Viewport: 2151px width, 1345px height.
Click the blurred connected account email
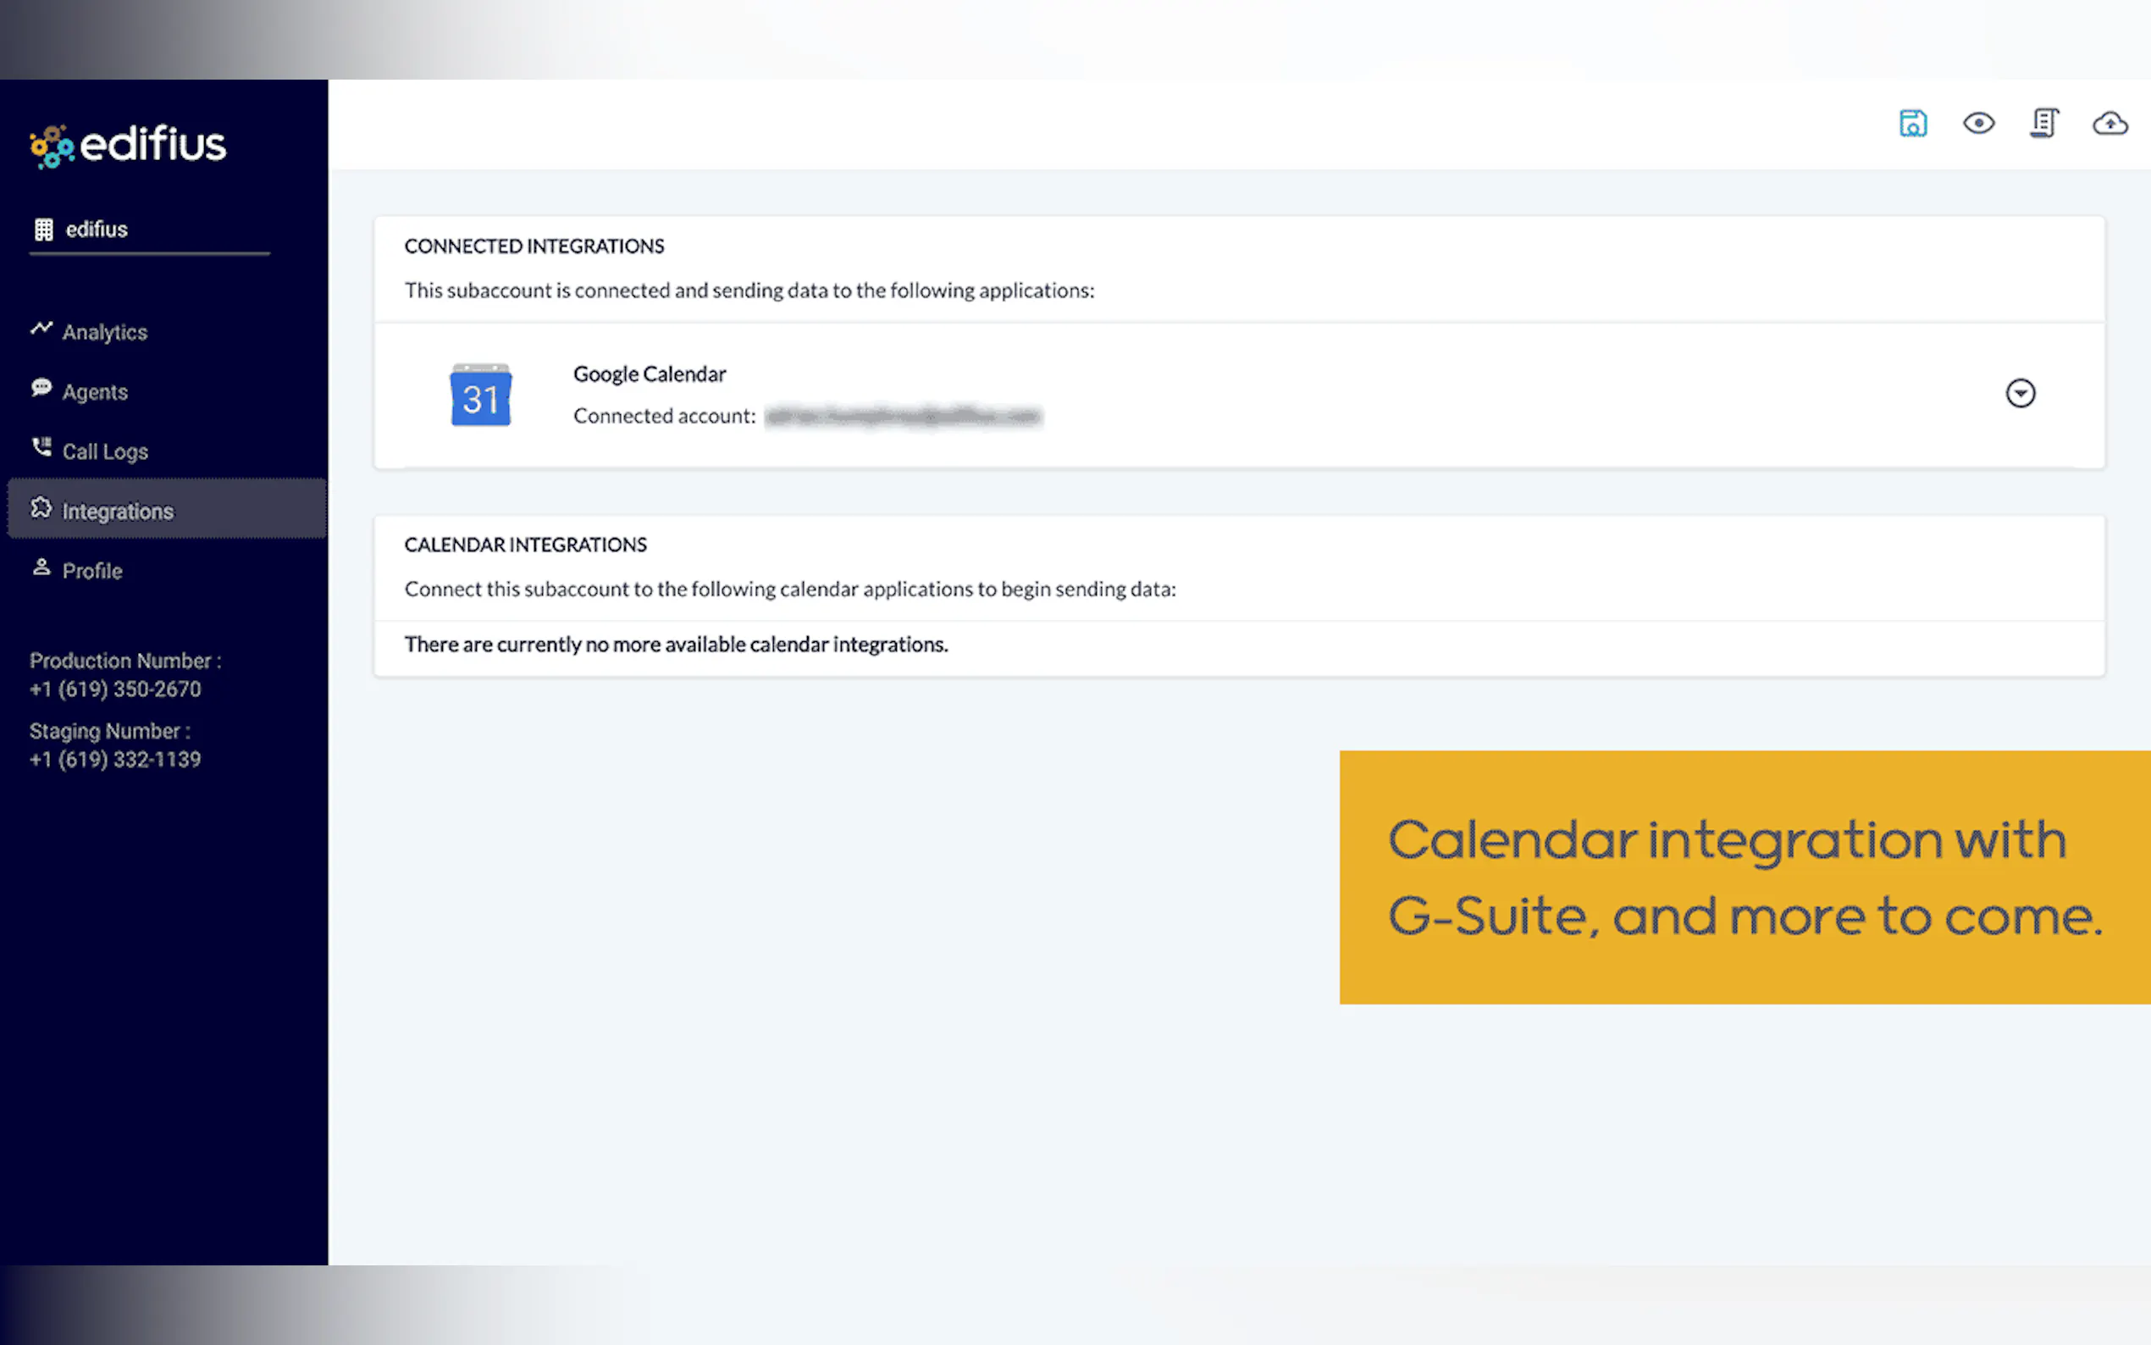[903, 417]
